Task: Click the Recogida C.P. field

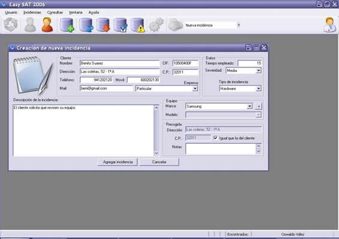Action: point(198,138)
